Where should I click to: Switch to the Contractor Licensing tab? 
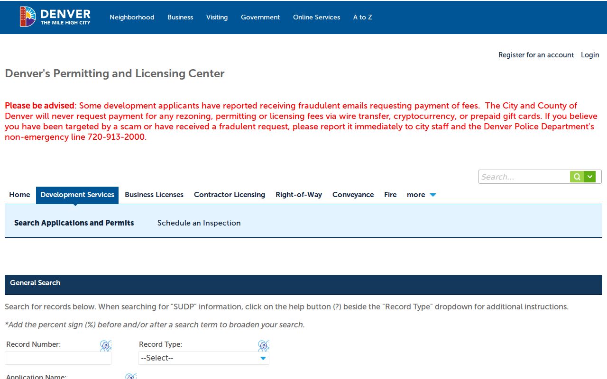[x=230, y=195]
